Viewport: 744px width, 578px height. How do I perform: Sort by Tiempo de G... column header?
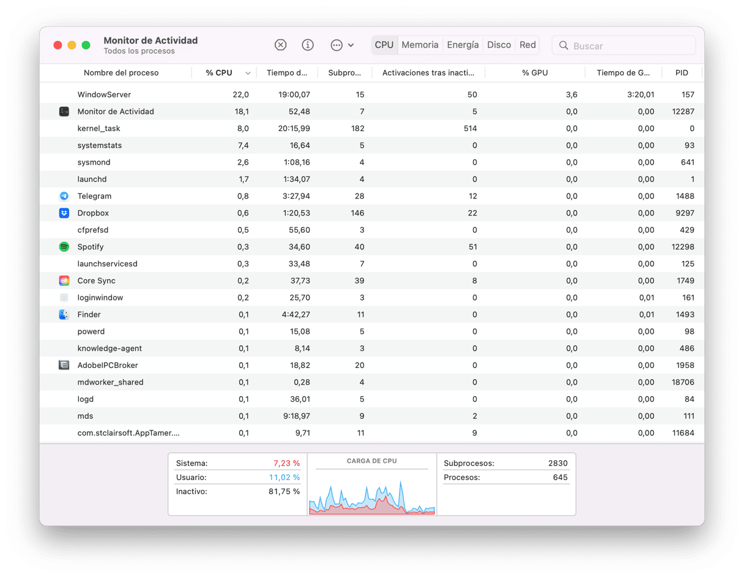[x=623, y=73]
